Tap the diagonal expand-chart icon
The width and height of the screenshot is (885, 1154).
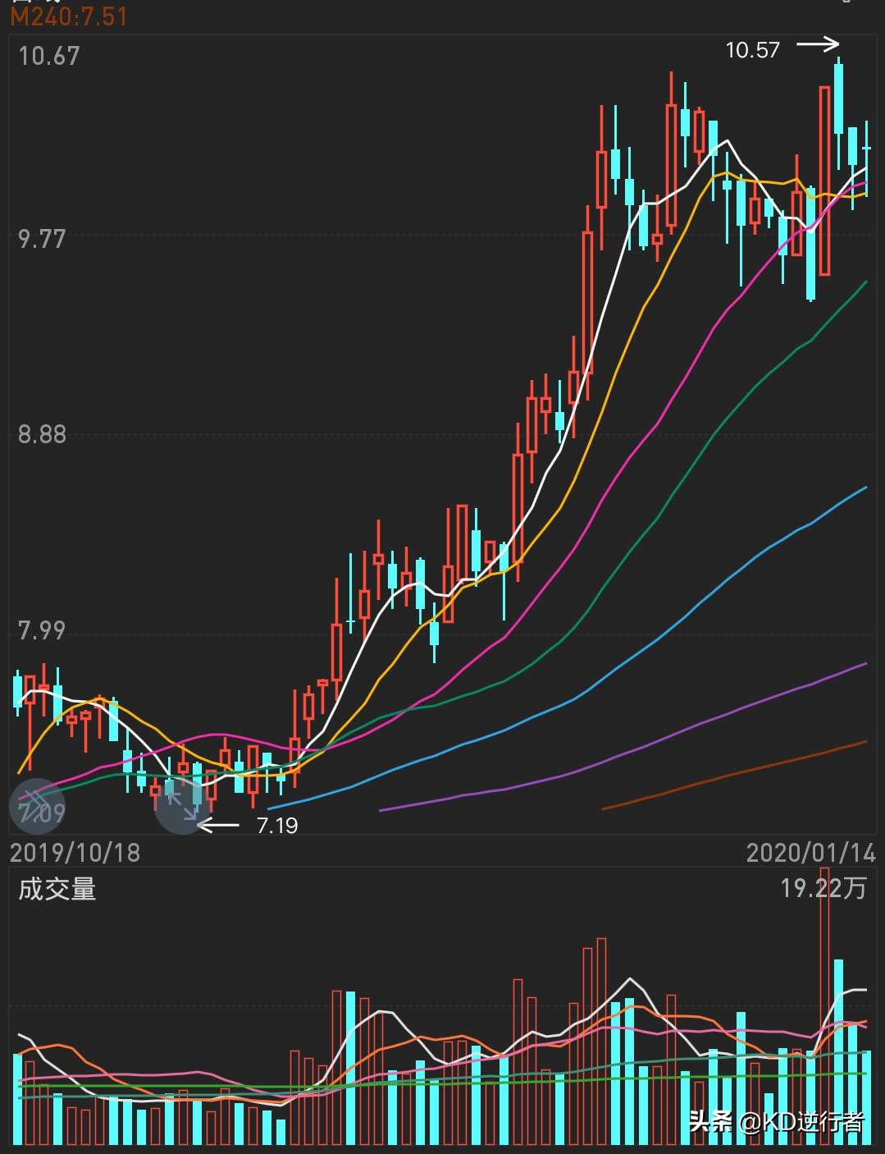pos(182,805)
